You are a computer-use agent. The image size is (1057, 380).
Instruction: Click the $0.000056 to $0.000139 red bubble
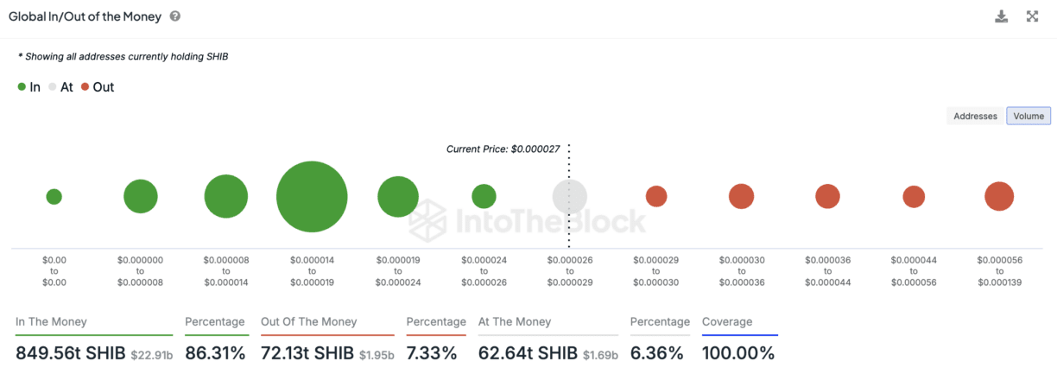click(x=999, y=197)
